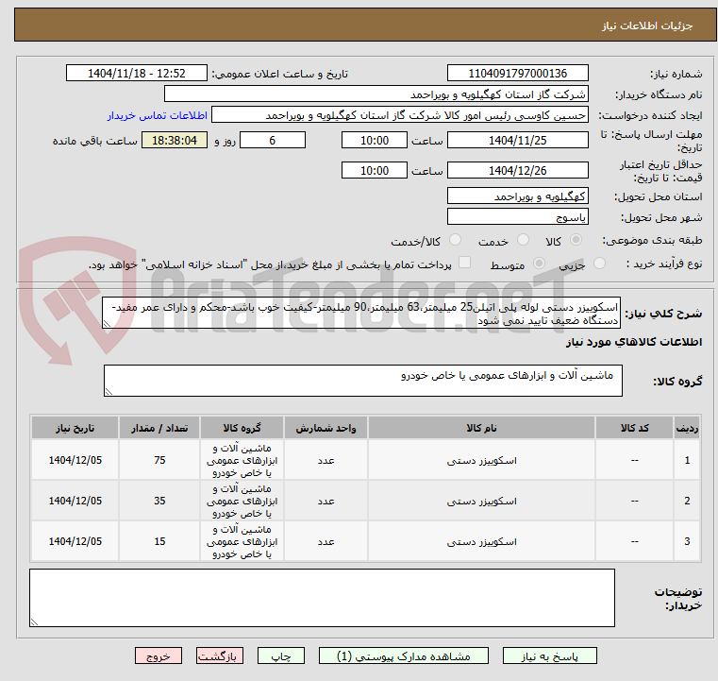Click quantity cell 75
The height and width of the screenshot is (681, 718).
click(159, 461)
